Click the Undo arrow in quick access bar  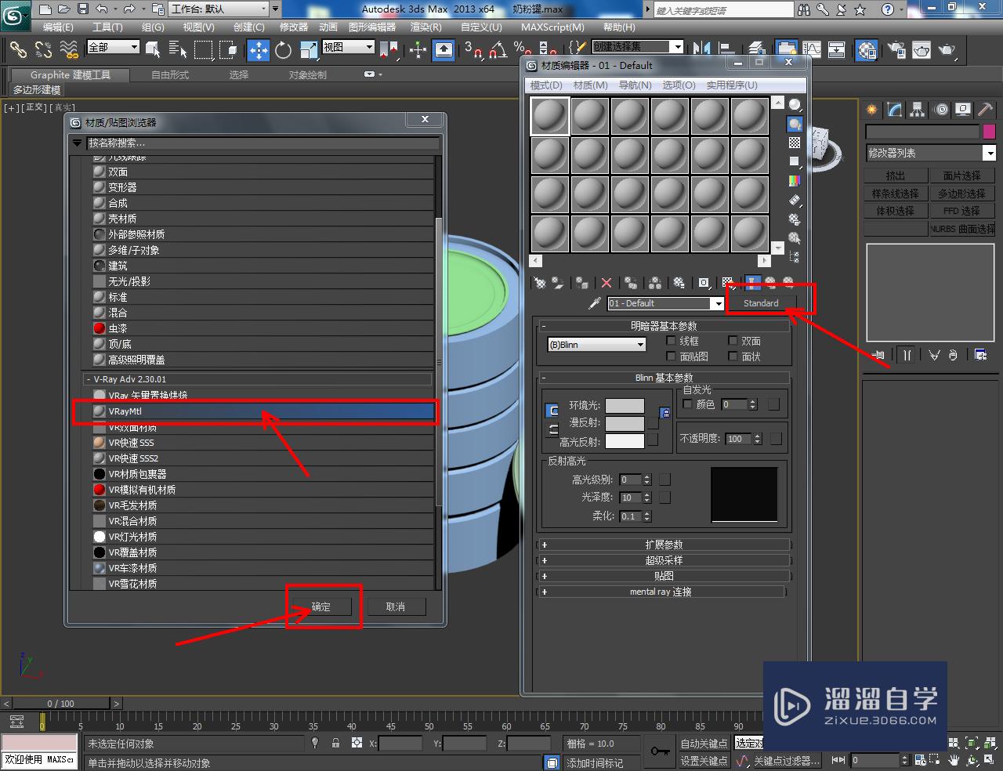click(x=101, y=9)
